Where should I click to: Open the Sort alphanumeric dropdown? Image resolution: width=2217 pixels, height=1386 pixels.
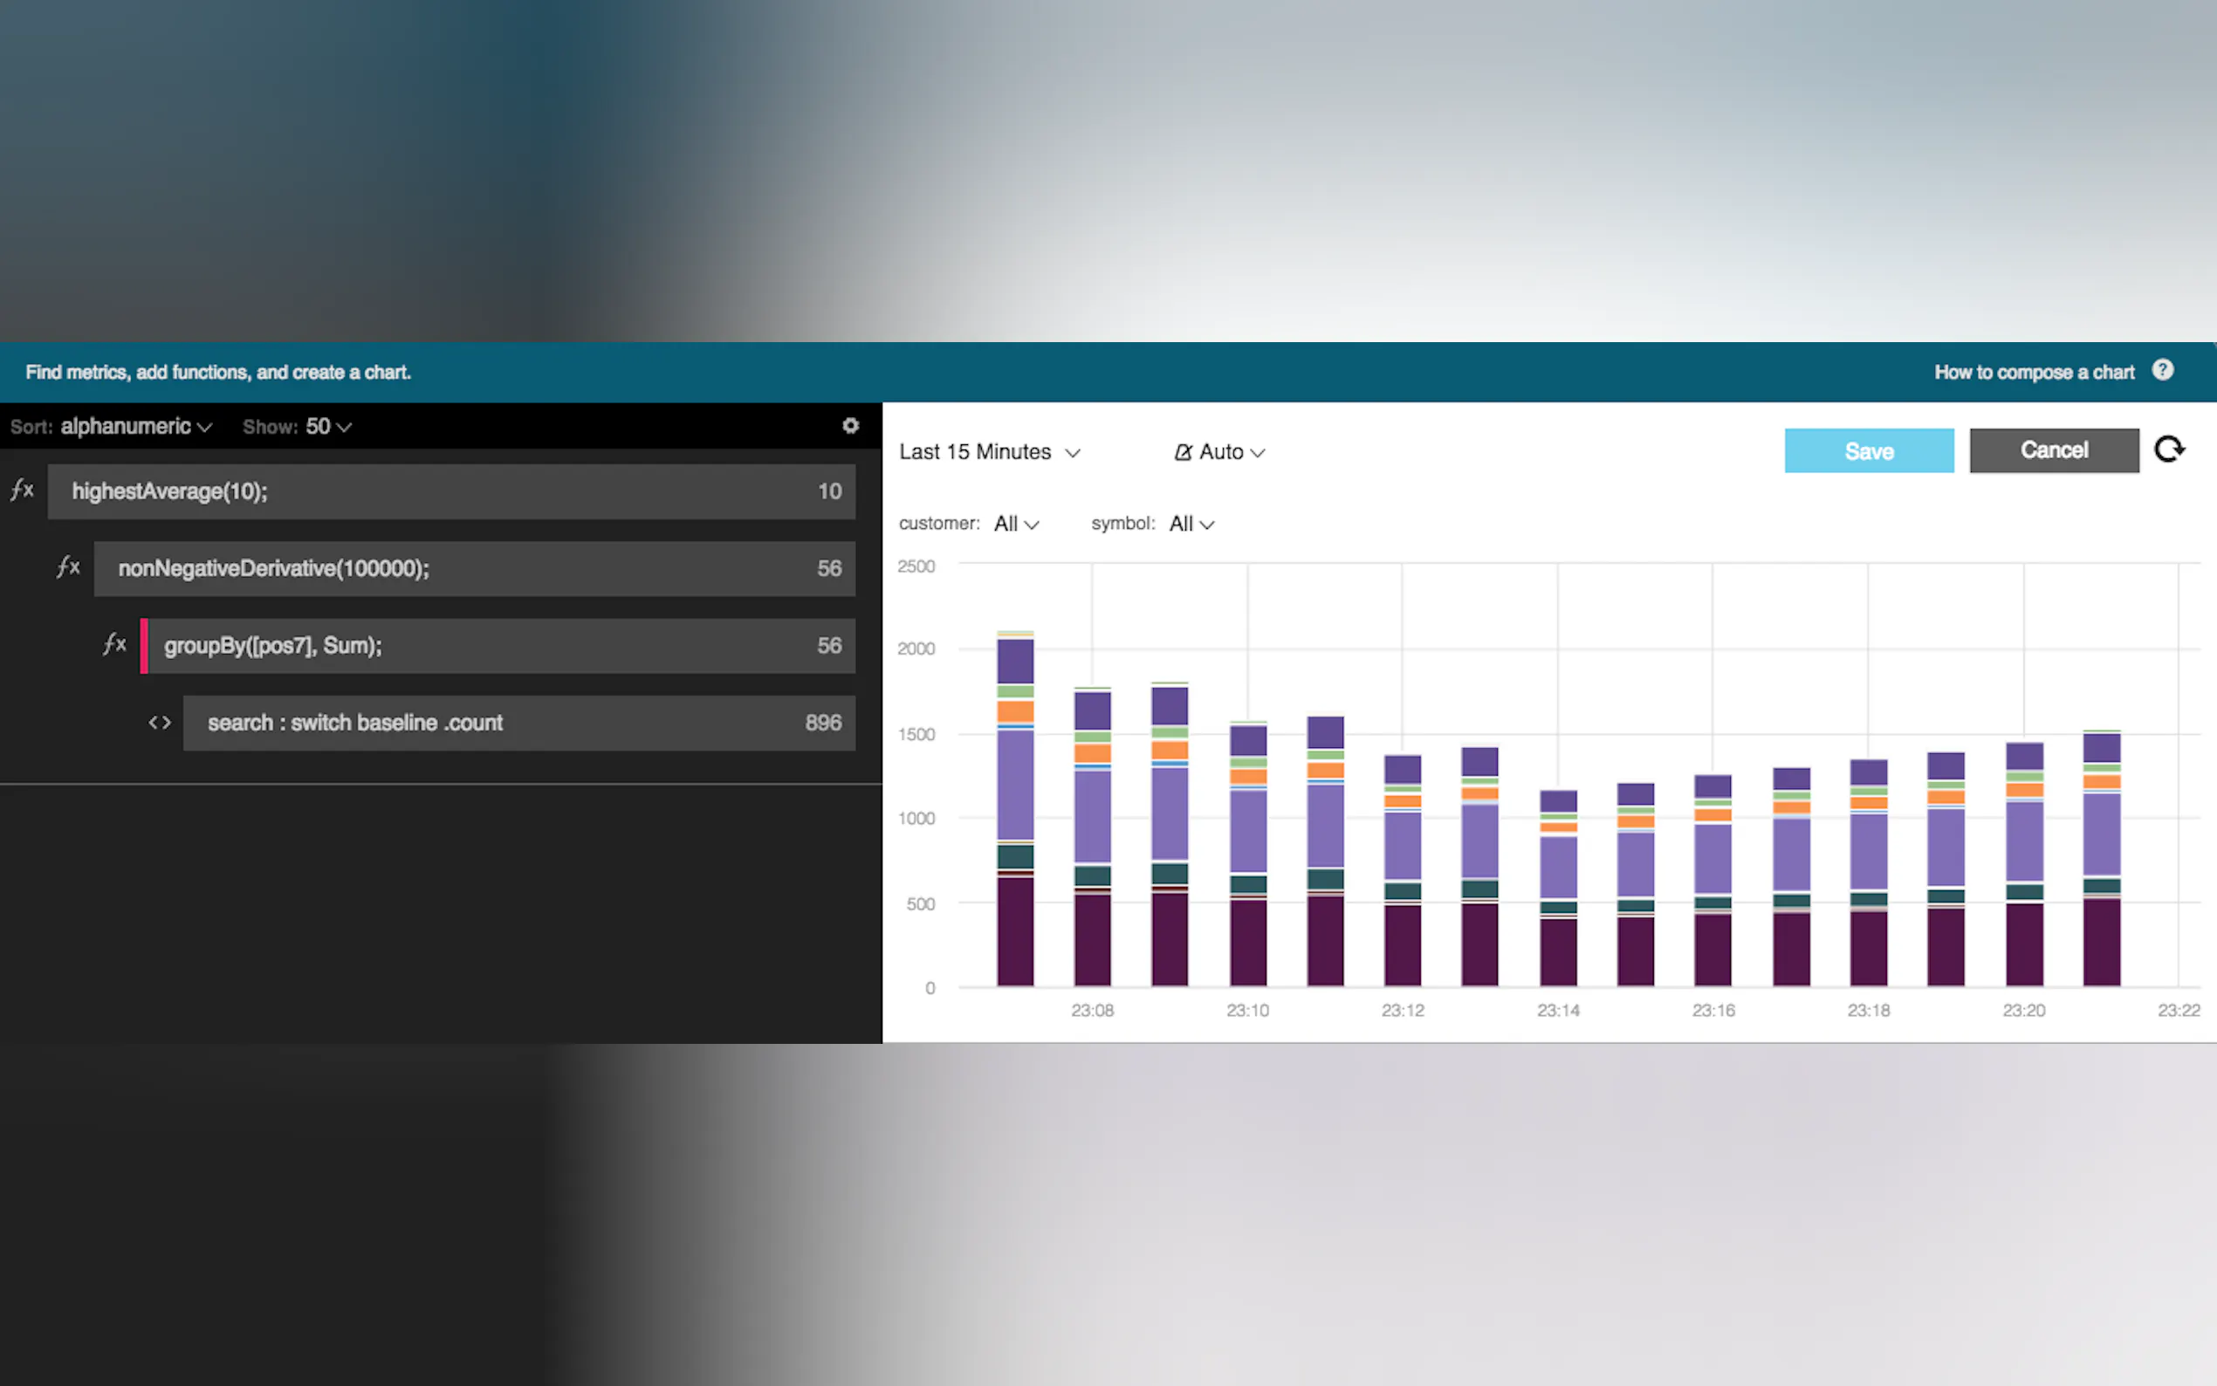[x=135, y=426]
